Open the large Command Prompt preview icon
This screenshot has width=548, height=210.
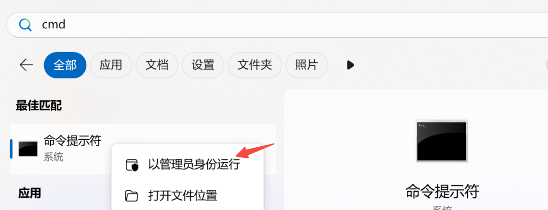[442, 141]
